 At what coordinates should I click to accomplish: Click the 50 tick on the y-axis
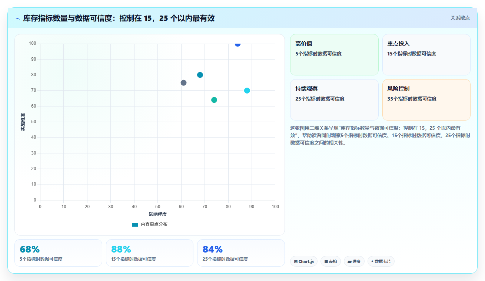tap(34, 122)
